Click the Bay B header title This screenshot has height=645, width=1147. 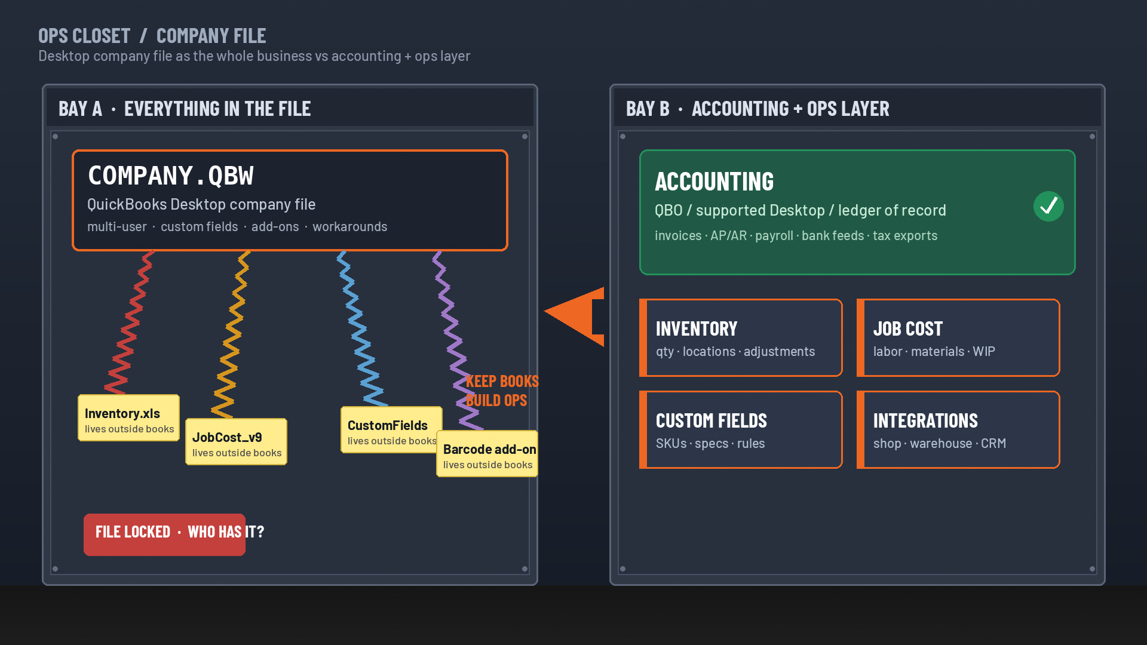(x=757, y=109)
